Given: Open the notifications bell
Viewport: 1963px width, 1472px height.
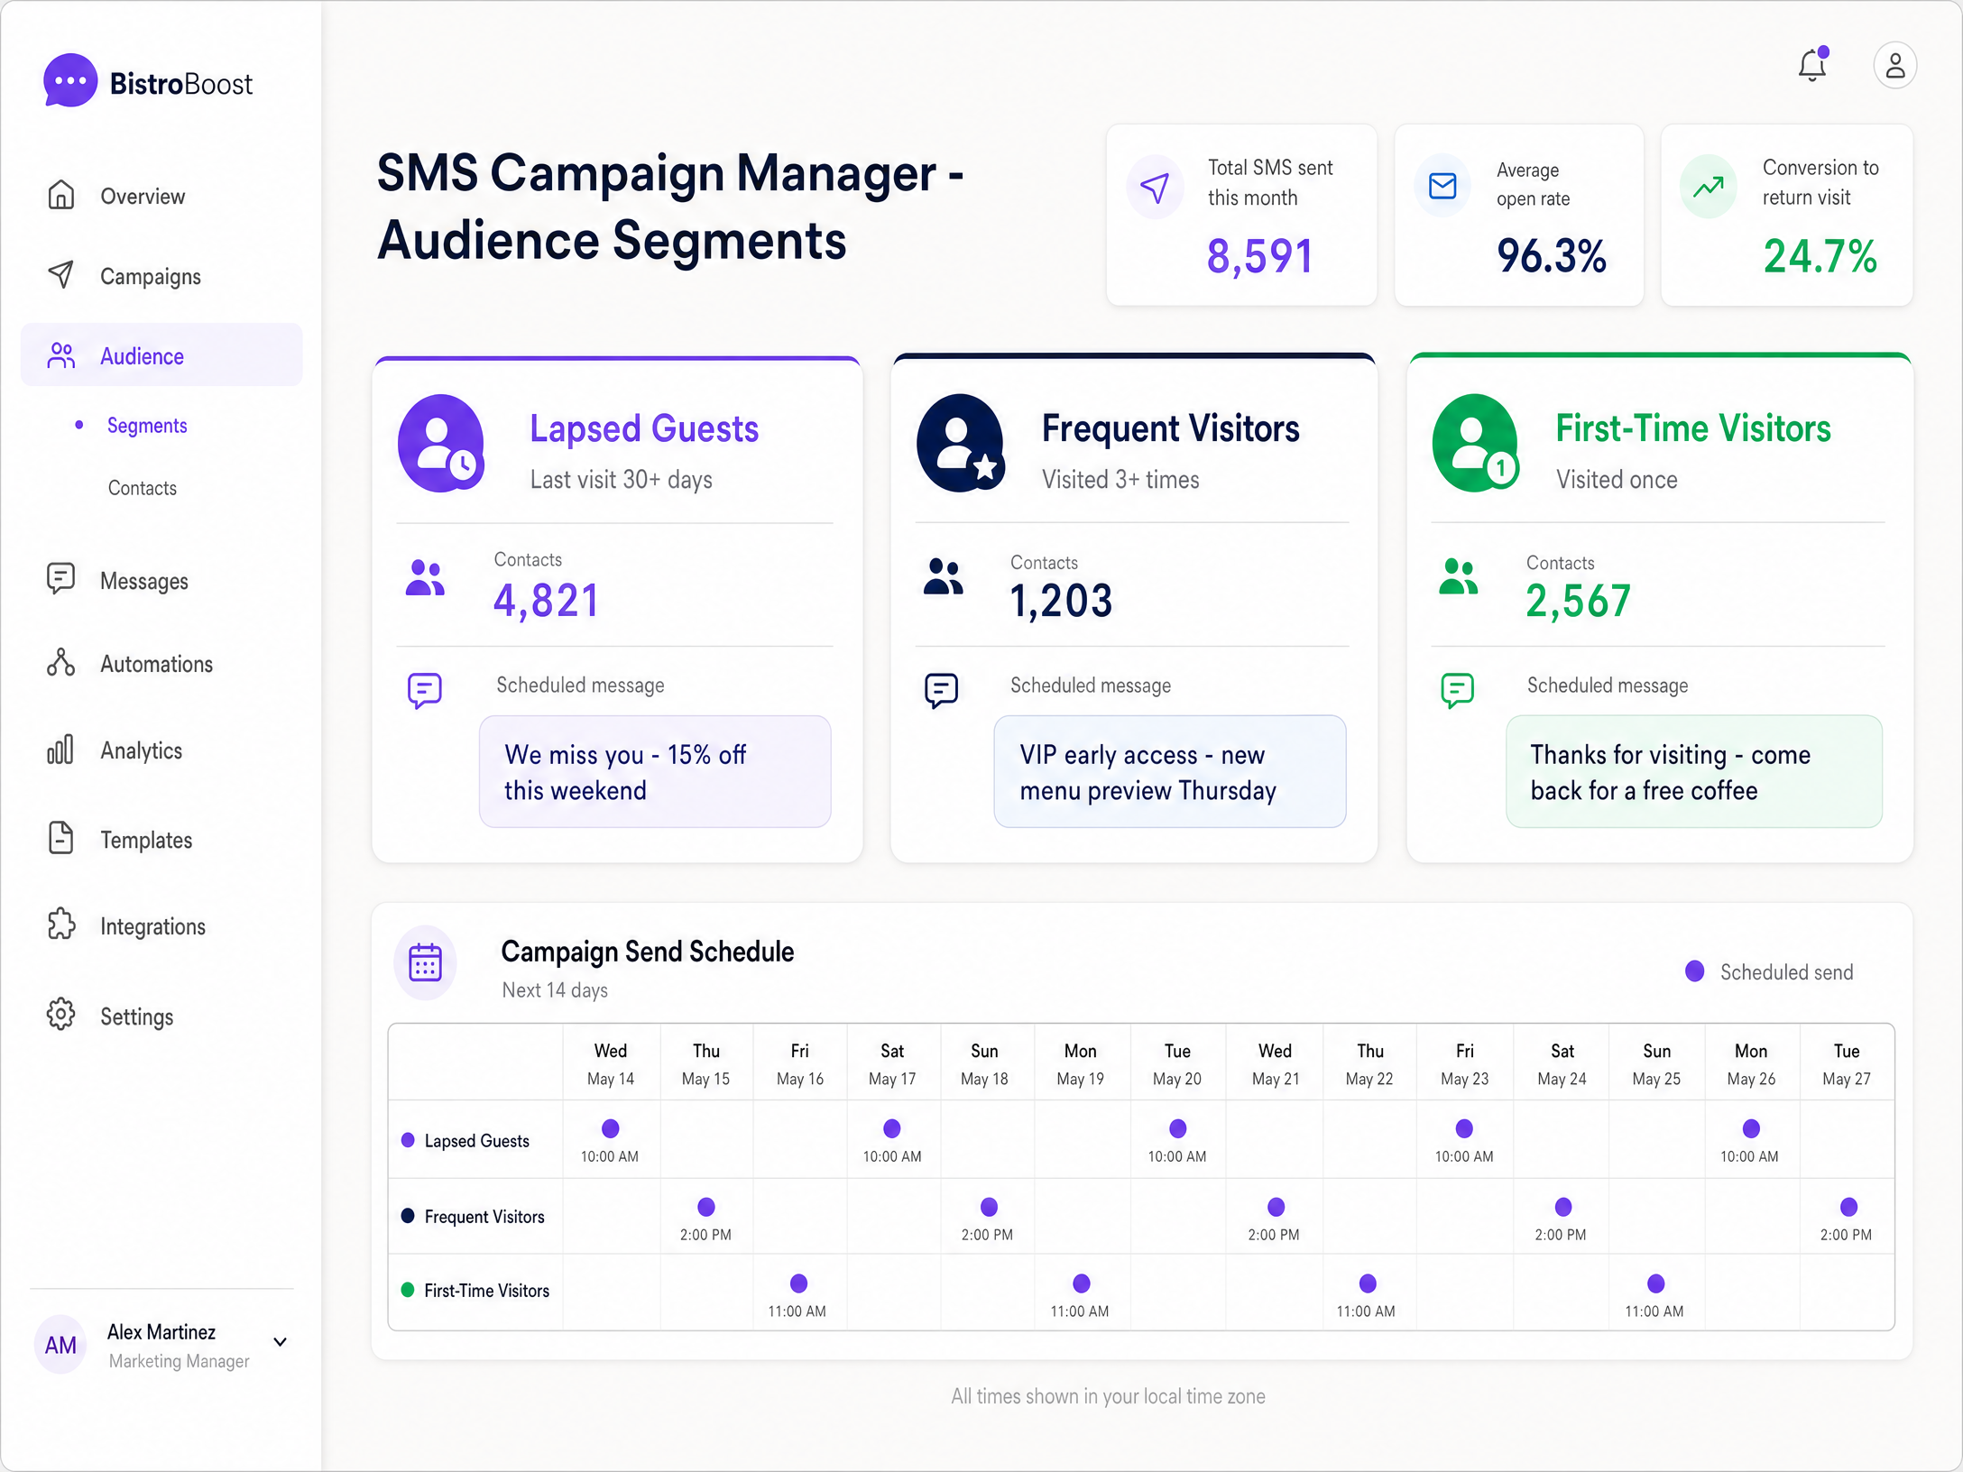Looking at the screenshot, I should tap(1812, 64).
